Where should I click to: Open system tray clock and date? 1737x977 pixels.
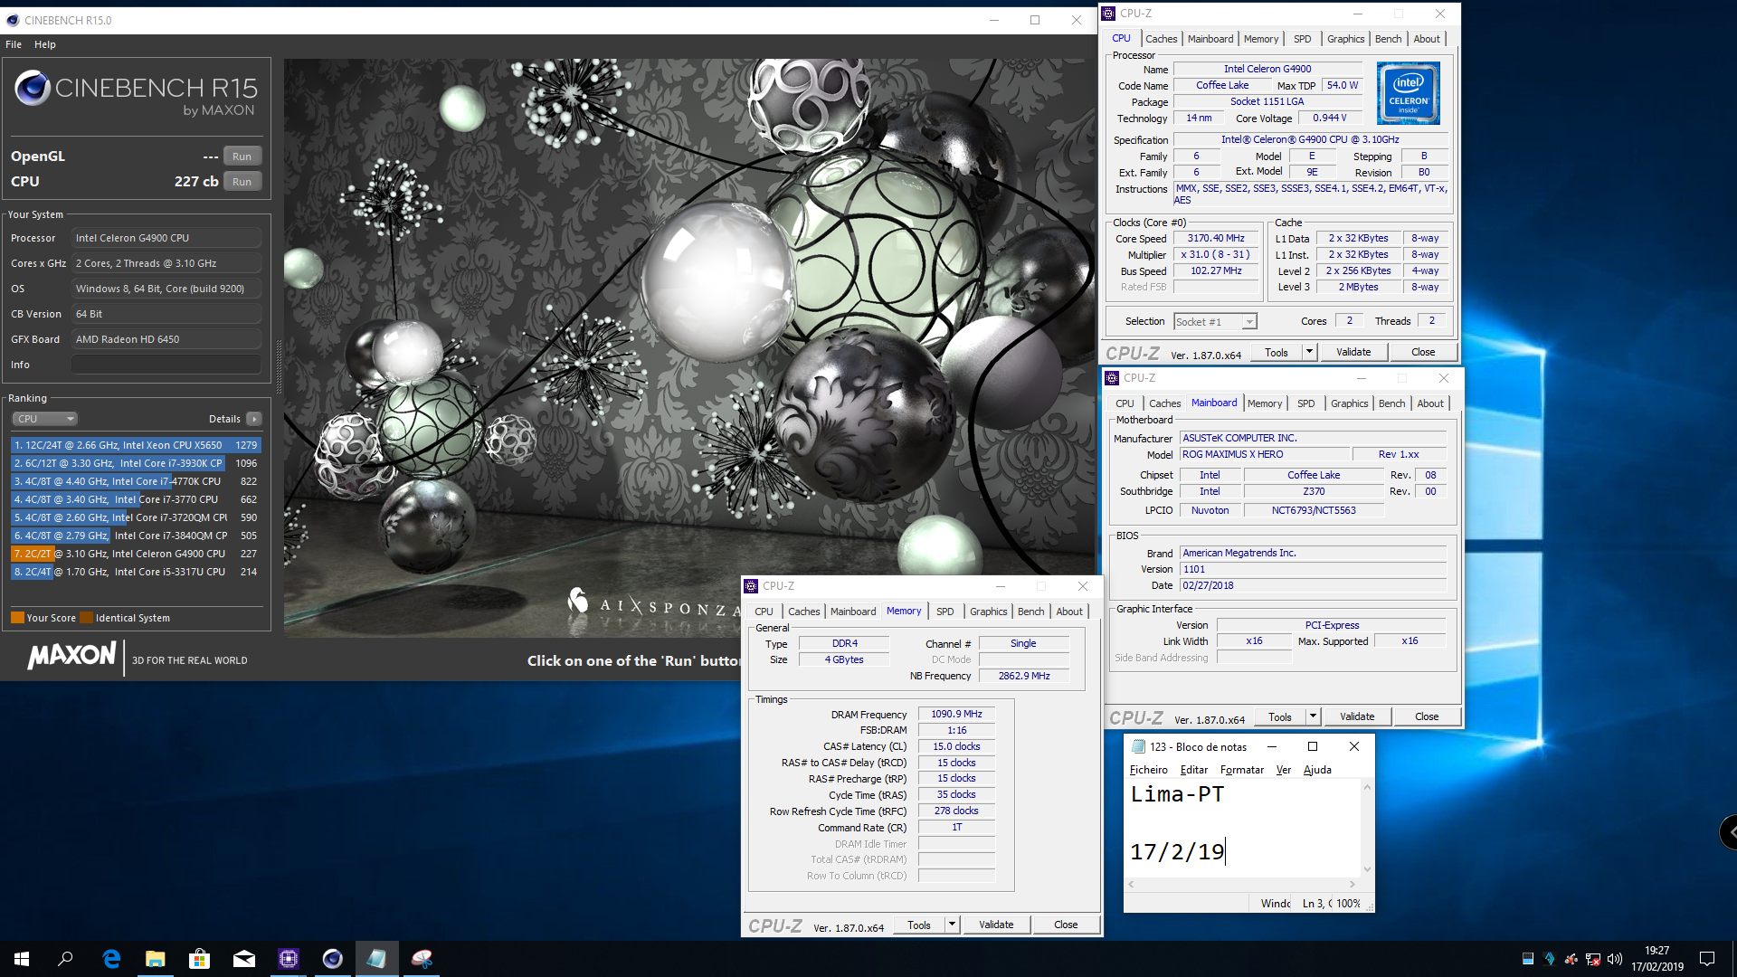[1657, 959]
